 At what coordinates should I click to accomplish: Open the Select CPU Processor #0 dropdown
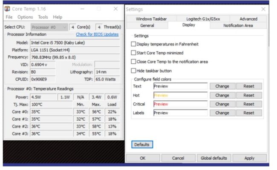(49, 27)
